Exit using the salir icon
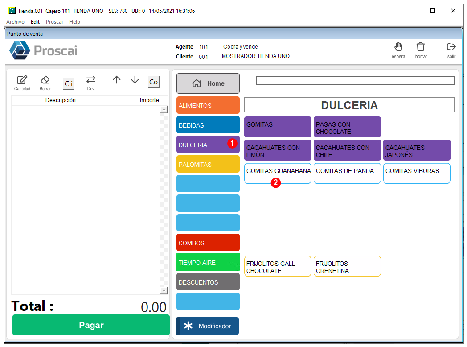 pos(451,47)
